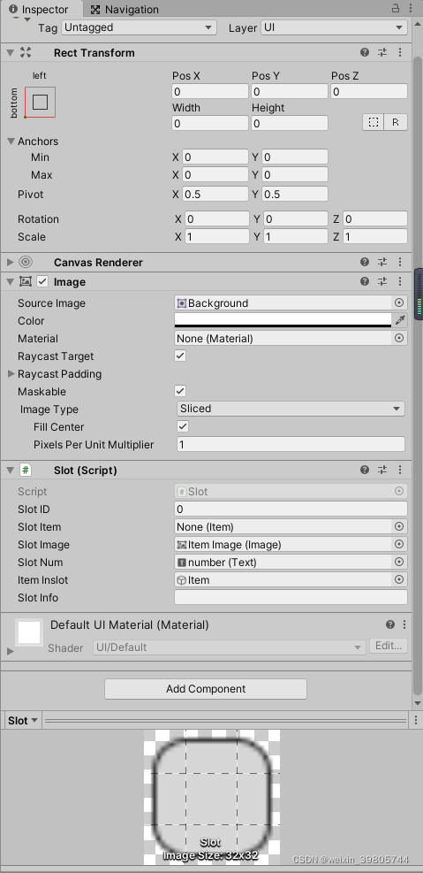Select the Inspector tab
The image size is (423, 873).
39,10
